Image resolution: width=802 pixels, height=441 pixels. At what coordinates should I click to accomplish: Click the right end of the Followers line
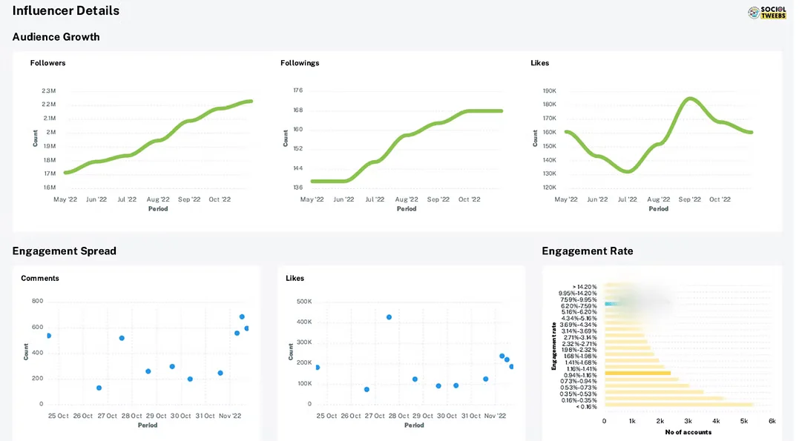251,101
